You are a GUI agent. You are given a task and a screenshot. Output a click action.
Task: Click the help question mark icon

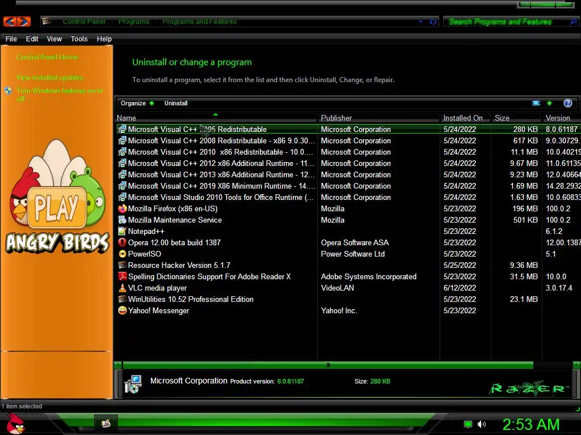(567, 103)
